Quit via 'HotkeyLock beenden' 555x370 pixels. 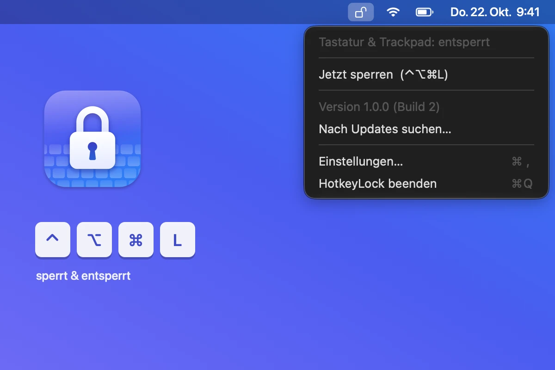pyautogui.click(x=426, y=184)
